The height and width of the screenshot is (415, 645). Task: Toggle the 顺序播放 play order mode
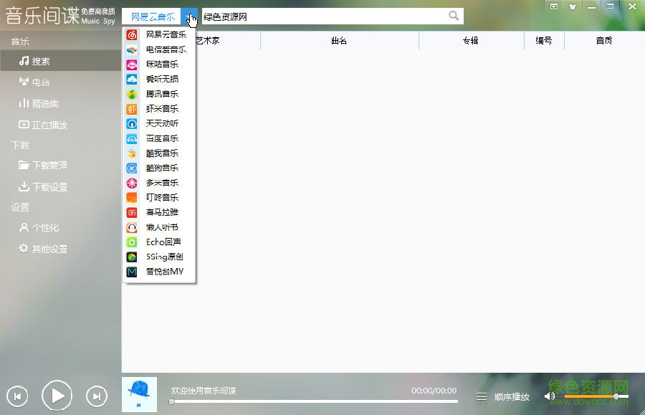pyautogui.click(x=510, y=395)
